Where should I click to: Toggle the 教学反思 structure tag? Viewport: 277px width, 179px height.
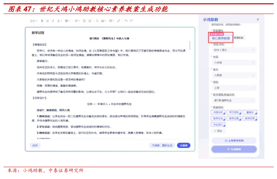(x=250, y=118)
